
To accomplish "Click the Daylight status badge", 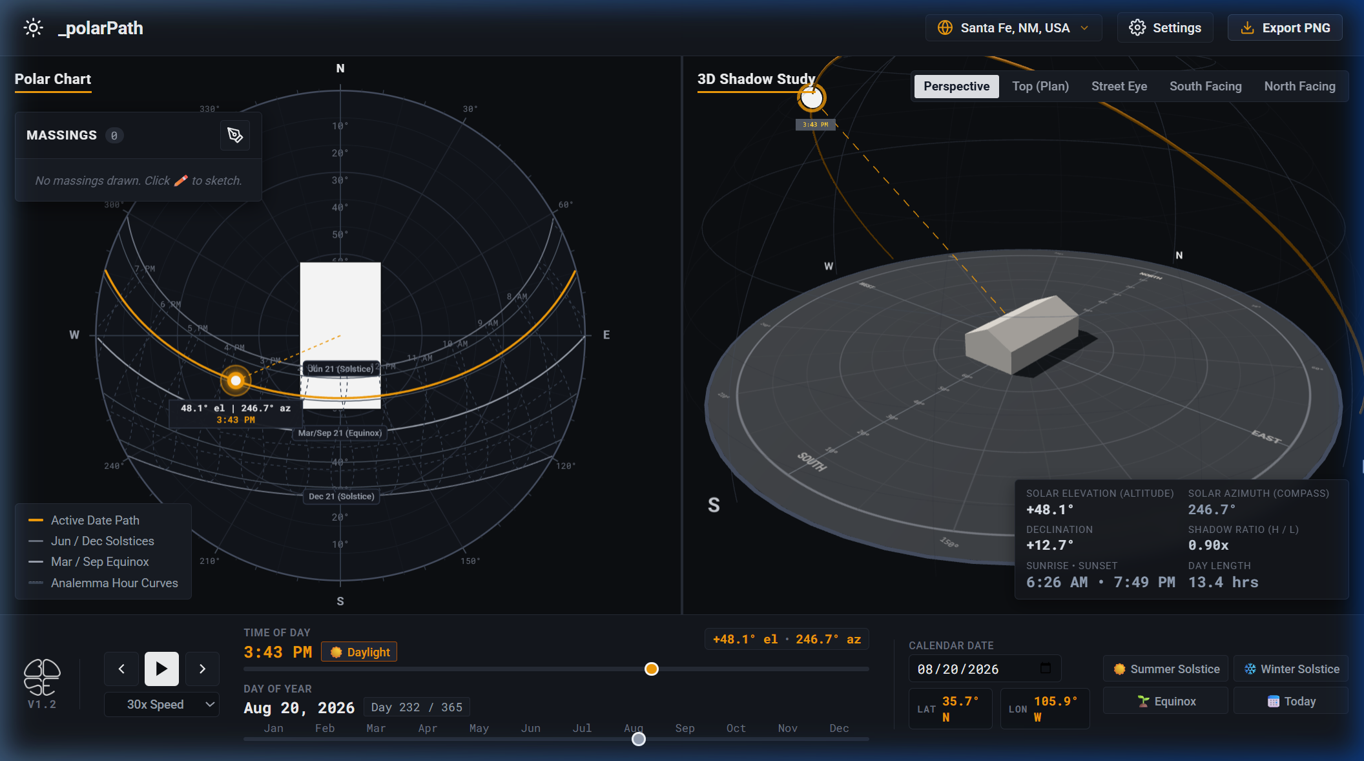I will pyautogui.click(x=359, y=652).
